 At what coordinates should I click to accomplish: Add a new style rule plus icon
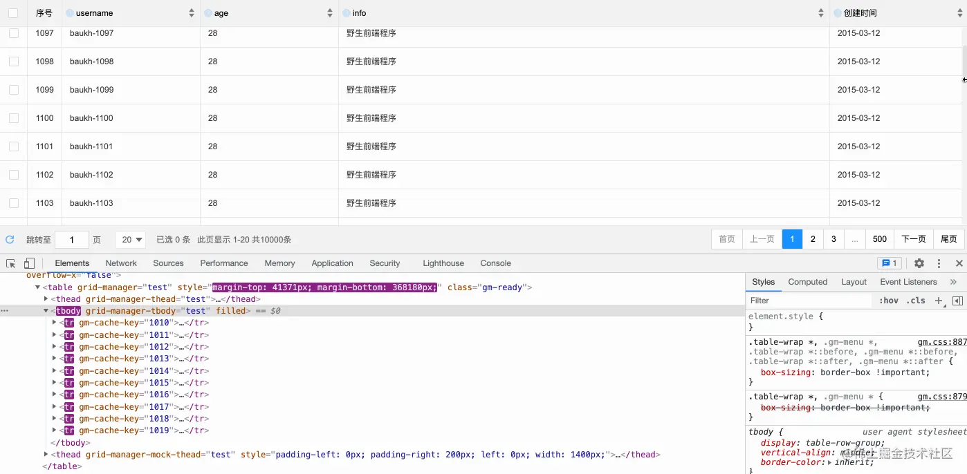[939, 301]
